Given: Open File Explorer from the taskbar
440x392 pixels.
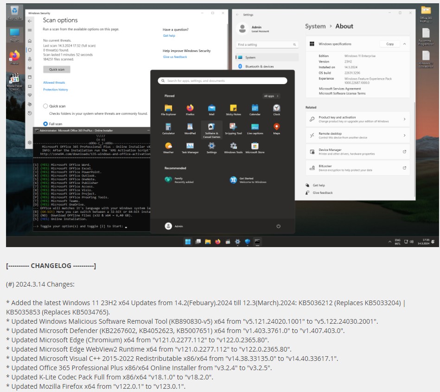Looking at the screenshot, I should point(208,242).
